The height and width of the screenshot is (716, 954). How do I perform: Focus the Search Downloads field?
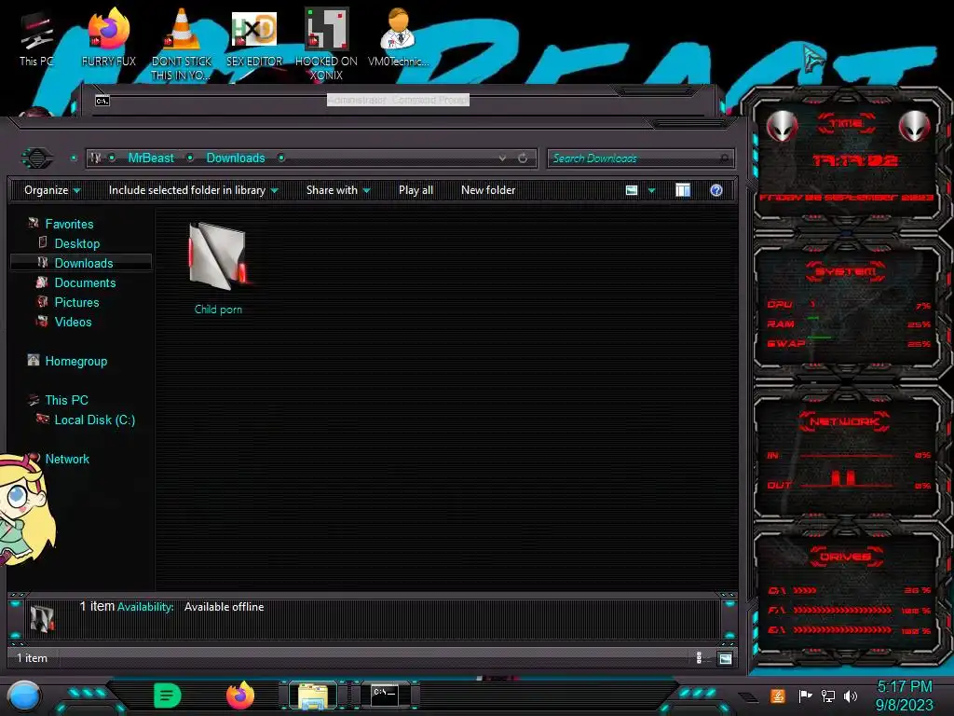pyautogui.click(x=641, y=158)
